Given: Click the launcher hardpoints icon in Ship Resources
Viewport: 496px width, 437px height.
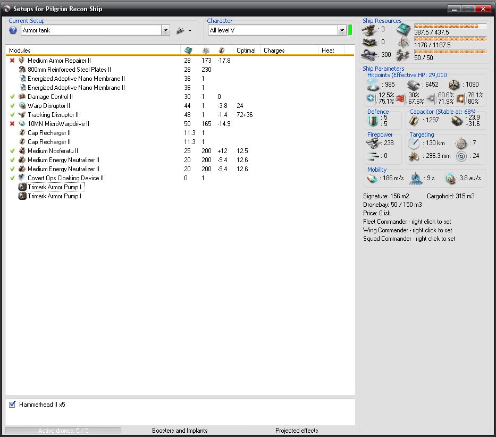Looking at the screenshot, I should pyautogui.click(x=369, y=42).
